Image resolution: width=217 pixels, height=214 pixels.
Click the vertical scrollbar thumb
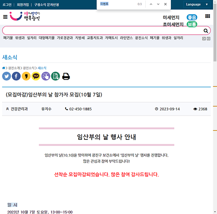pyautogui.click(x=215, y=32)
